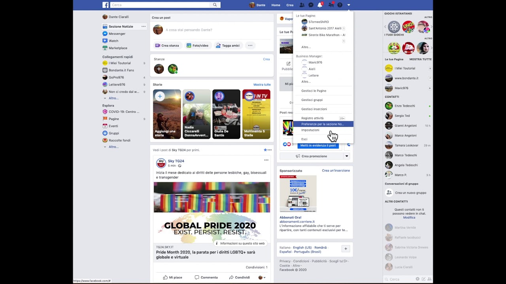Focus the Cerca search field
The height and width of the screenshot is (284, 506).
tap(160, 5)
